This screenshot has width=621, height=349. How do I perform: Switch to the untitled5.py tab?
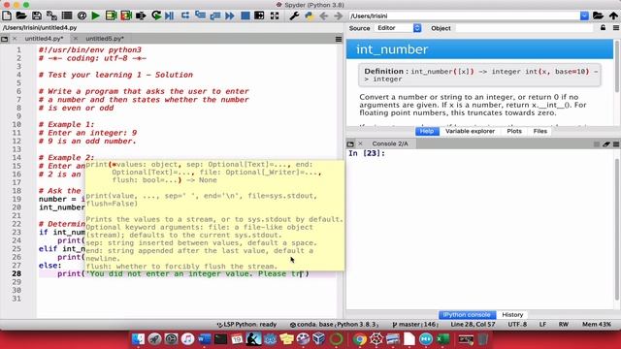105,39
